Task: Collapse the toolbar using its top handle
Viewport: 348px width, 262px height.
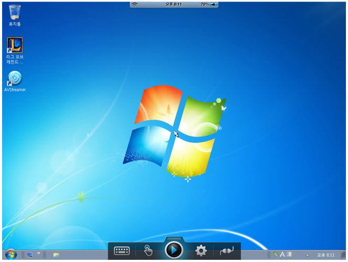Action: tap(174, 239)
